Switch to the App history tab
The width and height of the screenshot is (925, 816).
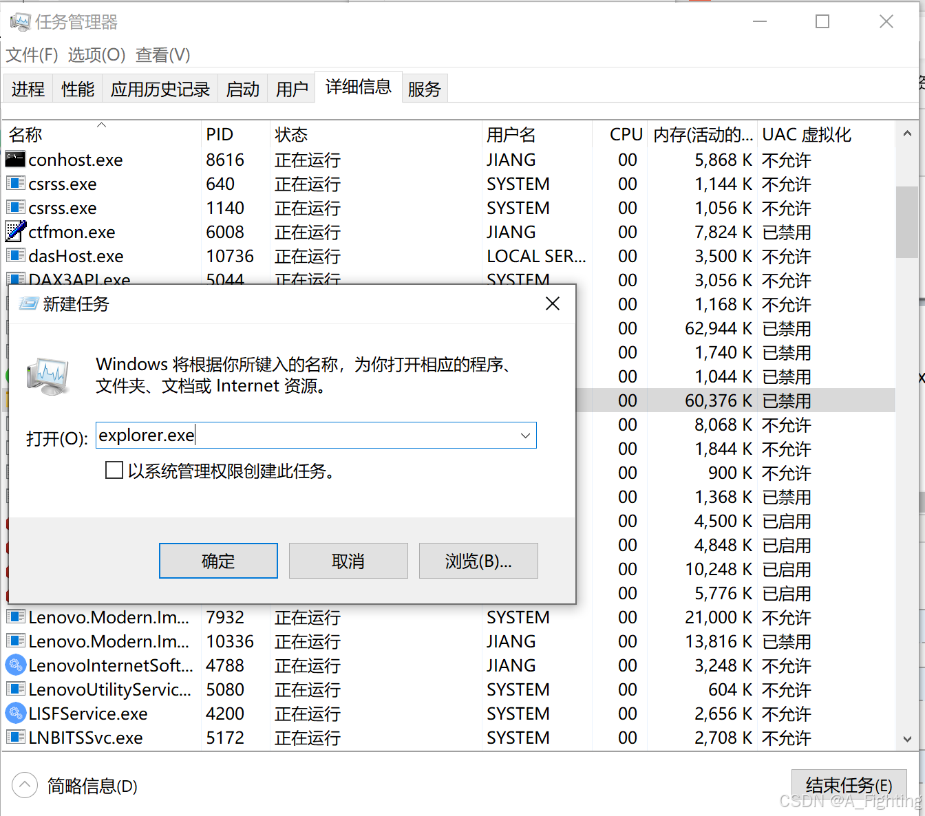(160, 89)
